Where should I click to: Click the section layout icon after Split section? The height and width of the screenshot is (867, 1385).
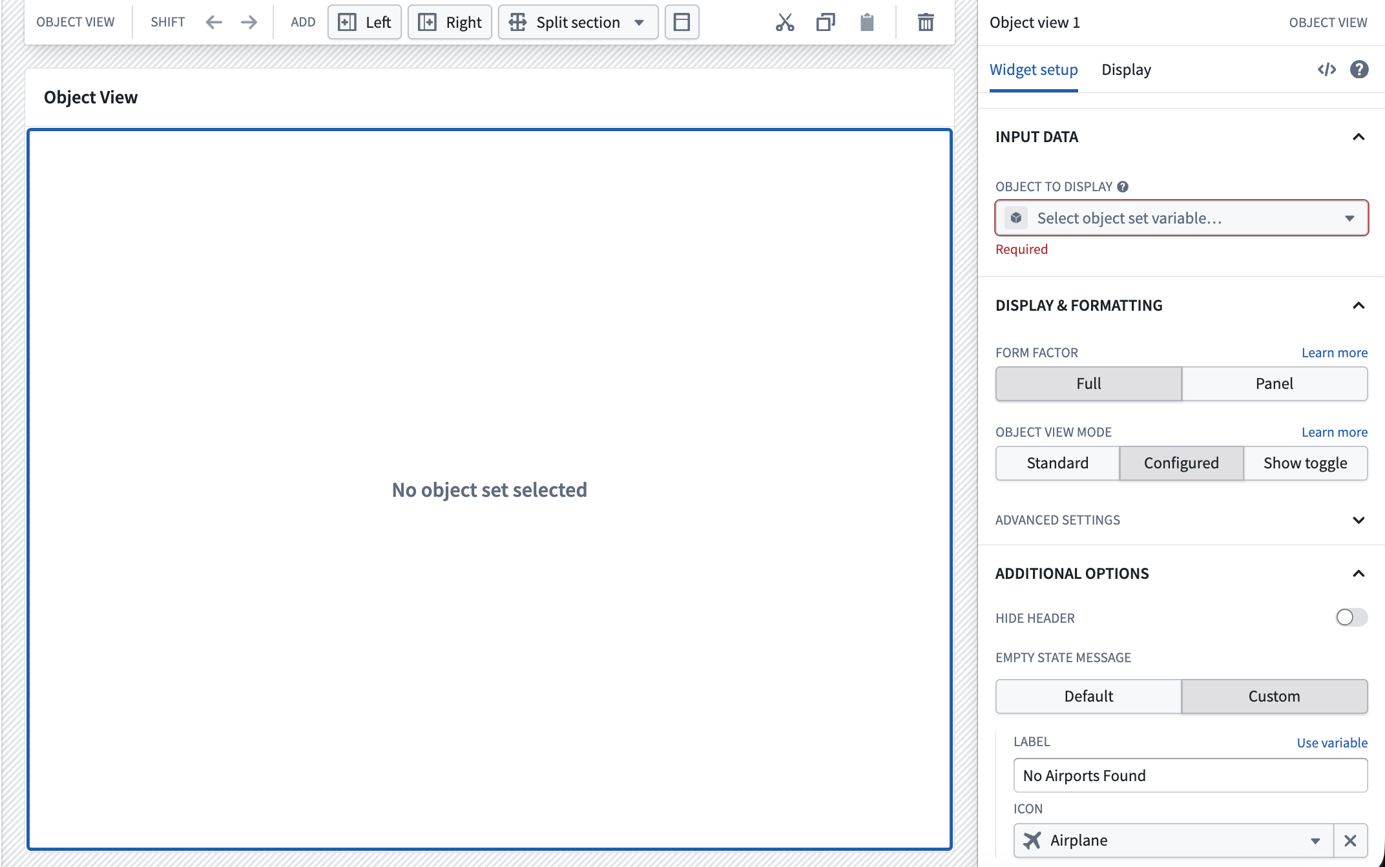(x=682, y=23)
